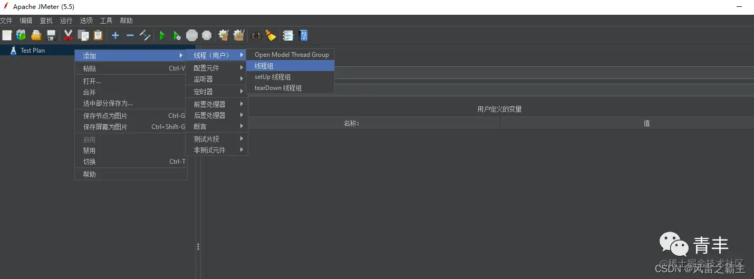Click the Copy icon in toolbar
Image resolution: width=754 pixels, height=279 pixels.
pos(83,35)
